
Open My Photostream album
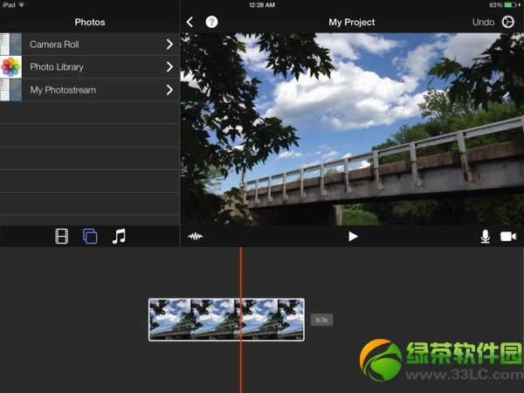(62, 90)
